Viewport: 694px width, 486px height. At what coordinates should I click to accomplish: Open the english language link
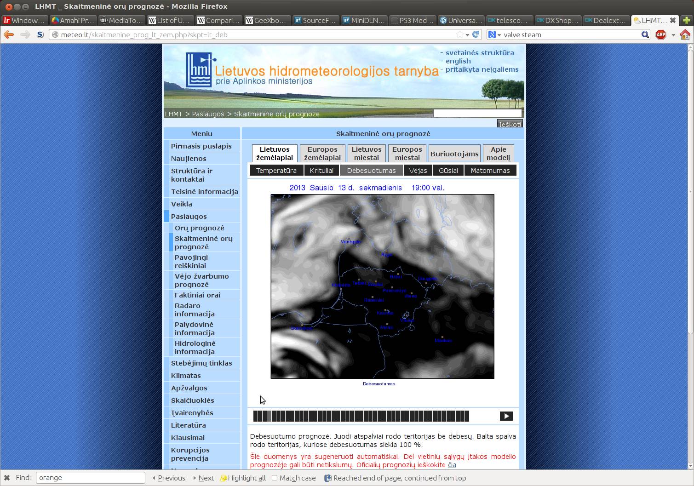click(458, 61)
